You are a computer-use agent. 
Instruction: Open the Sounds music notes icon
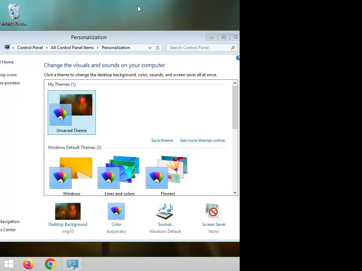click(165, 211)
